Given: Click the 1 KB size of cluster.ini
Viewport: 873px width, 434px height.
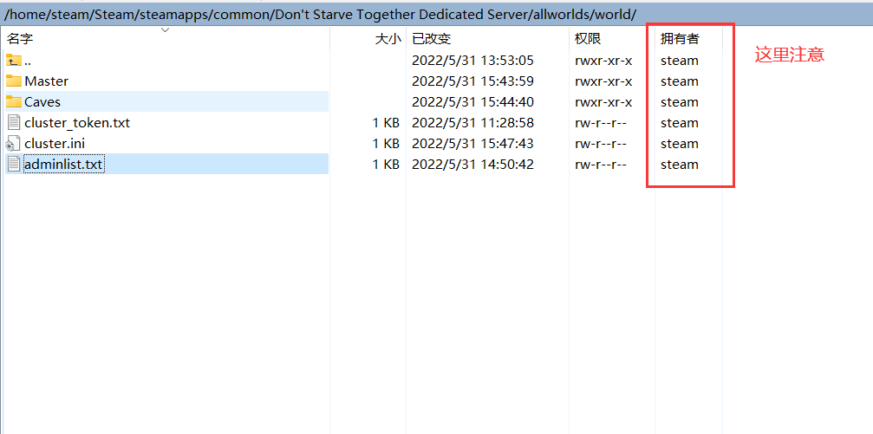Looking at the screenshot, I should pos(386,144).
